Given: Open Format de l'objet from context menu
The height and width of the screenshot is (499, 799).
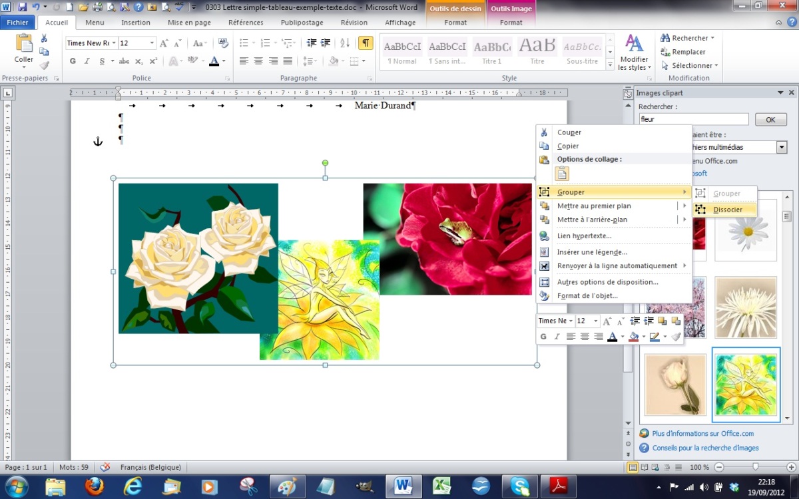Looking at the screenshot, I should [x=614, y=295].
